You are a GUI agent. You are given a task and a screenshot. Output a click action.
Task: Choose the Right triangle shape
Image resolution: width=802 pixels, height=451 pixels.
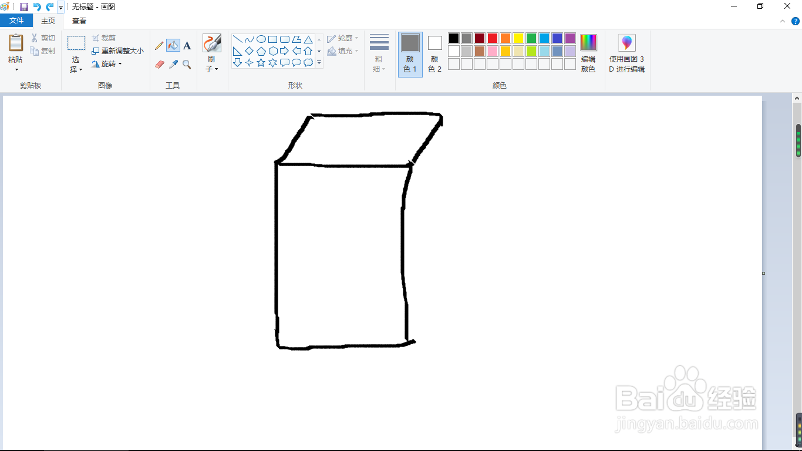[238, 51]
